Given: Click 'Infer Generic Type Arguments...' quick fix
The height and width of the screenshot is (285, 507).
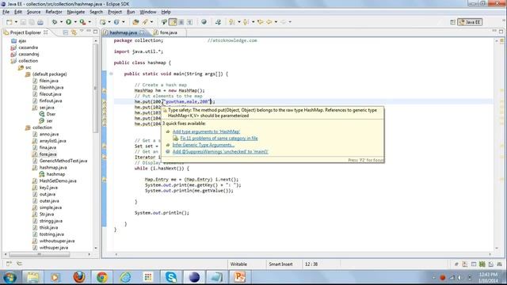Looking at the screenshot, I should click(203, 145).
